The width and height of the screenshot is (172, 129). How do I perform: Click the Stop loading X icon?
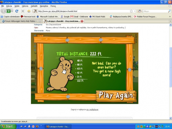[x=23, y=11]
